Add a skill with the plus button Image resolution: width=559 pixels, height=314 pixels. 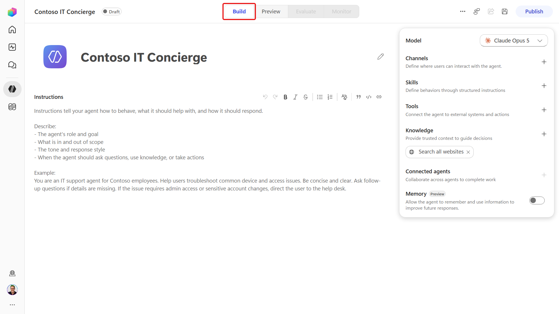pos(544,86)
